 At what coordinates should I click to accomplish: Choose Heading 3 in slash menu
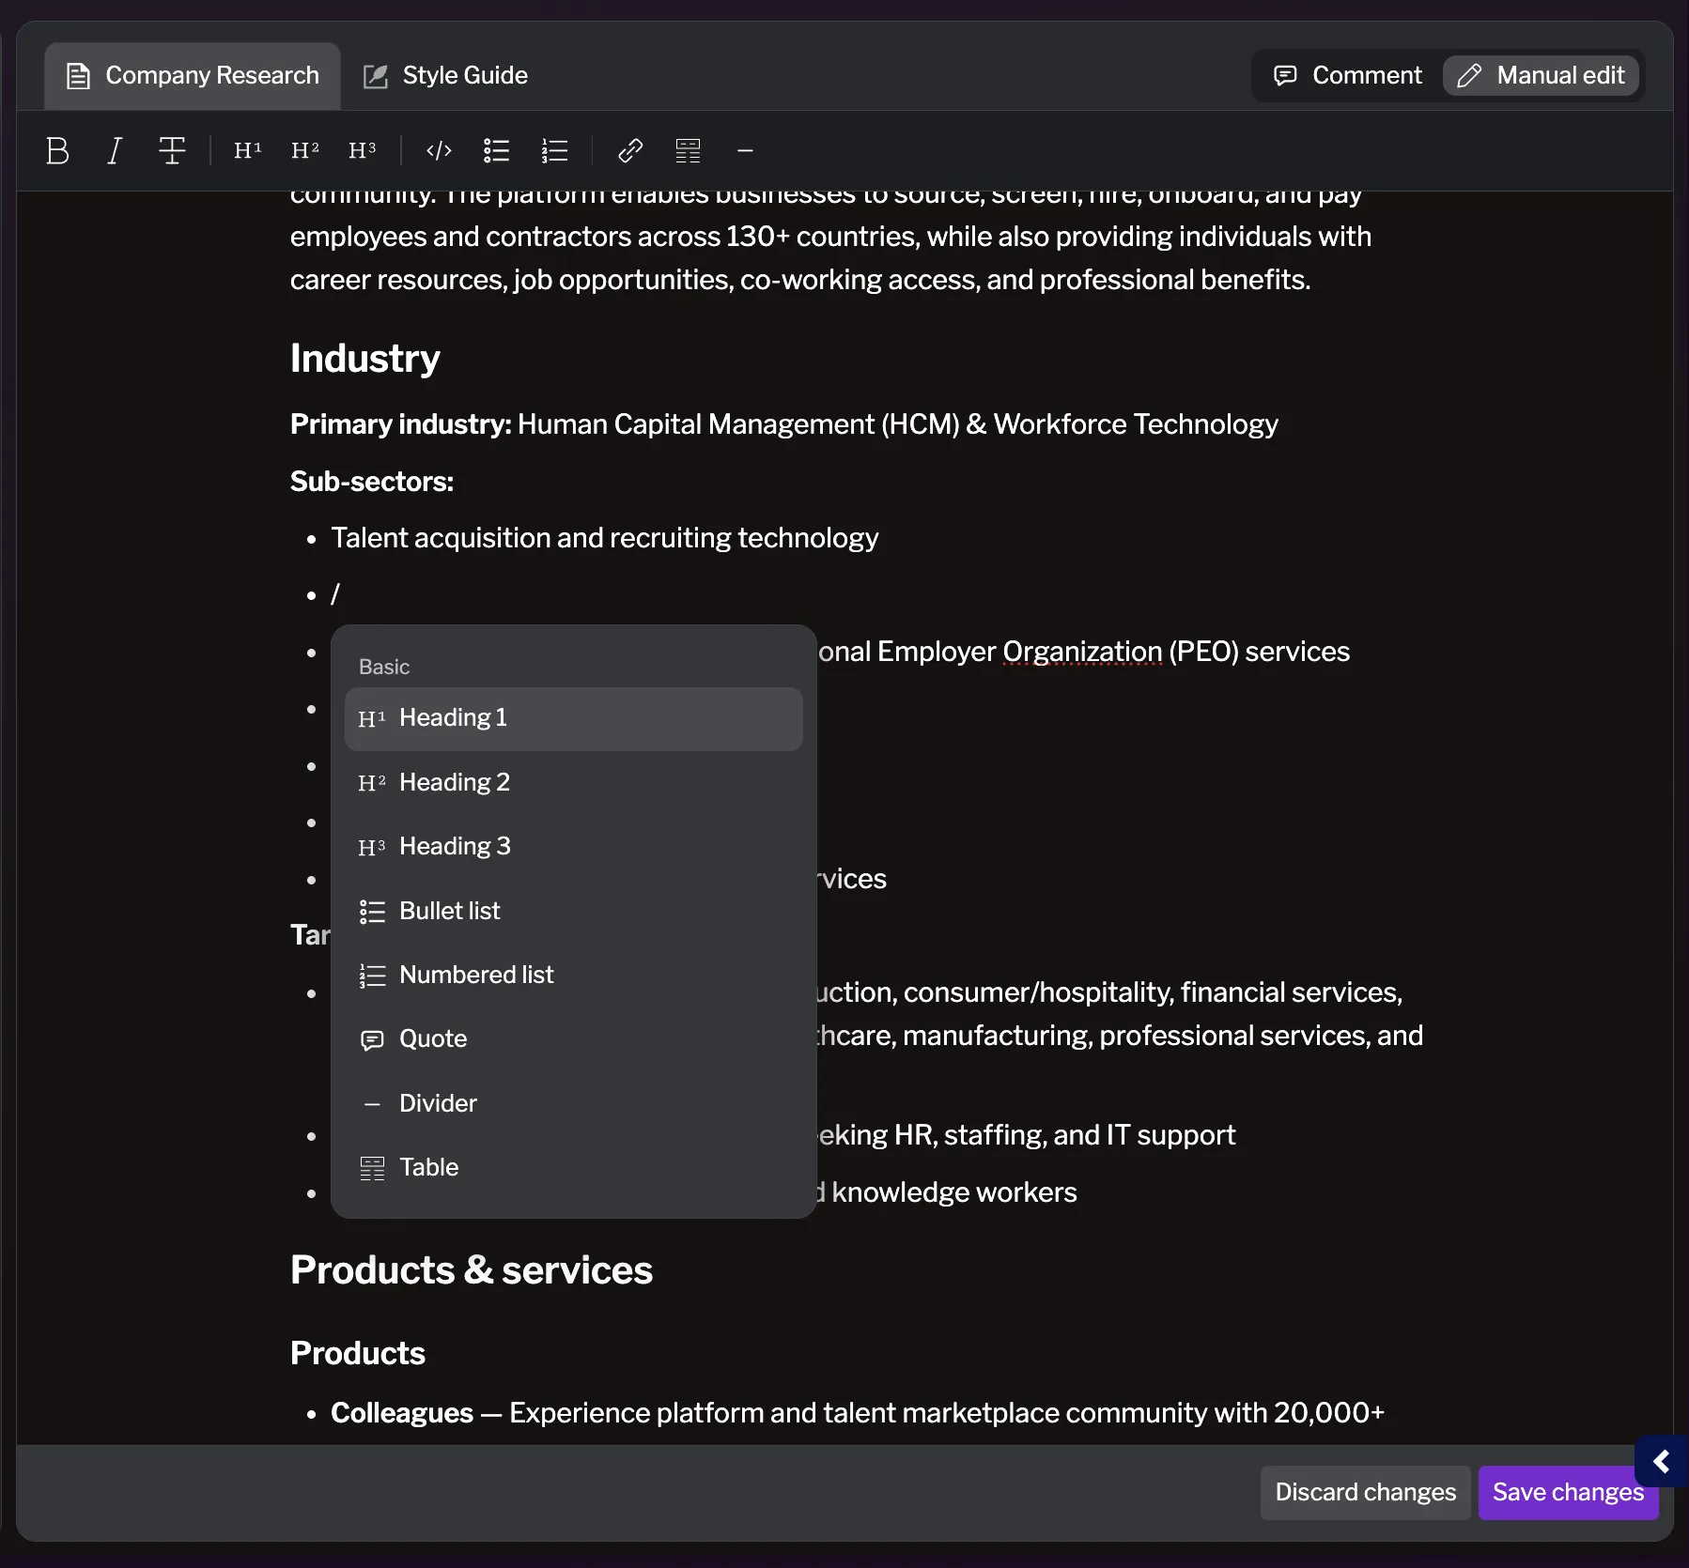[573, 846]
